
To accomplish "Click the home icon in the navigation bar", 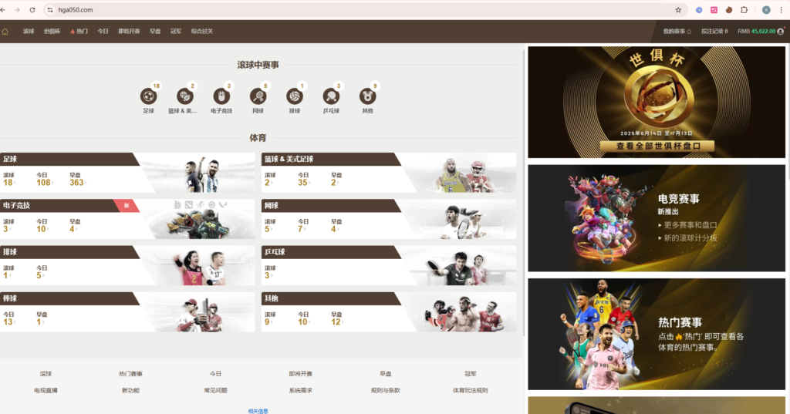I will 5,32.
